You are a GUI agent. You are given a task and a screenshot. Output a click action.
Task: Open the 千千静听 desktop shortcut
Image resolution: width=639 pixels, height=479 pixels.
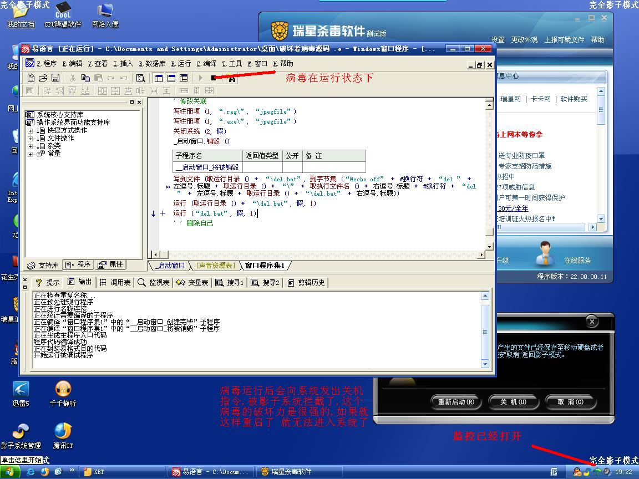click(x=63, y=394)
